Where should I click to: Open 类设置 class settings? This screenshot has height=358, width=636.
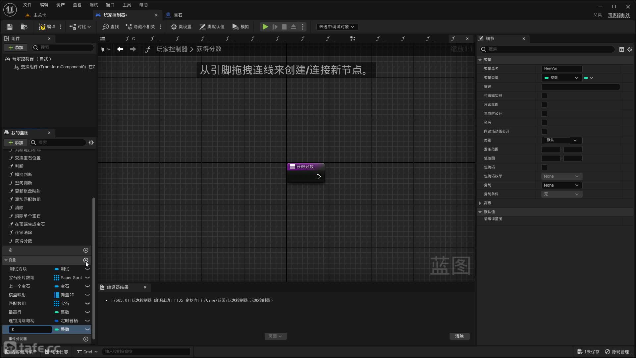pos(181,27)
